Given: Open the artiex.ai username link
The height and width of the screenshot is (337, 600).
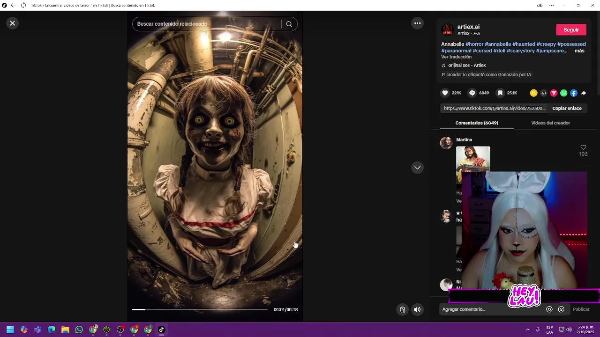Looking at the screenshot, I should pyautogui.click(x=468, y=27).
